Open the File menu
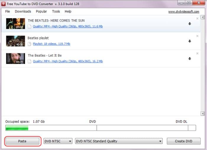The width and height of the screenshot is (207, 150). (x=7, y=12)
